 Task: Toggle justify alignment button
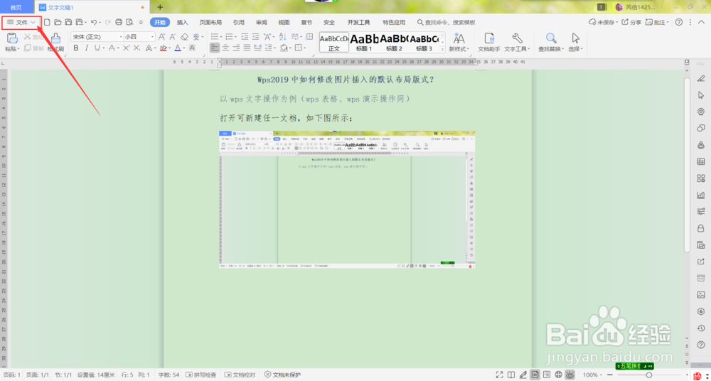247,48
